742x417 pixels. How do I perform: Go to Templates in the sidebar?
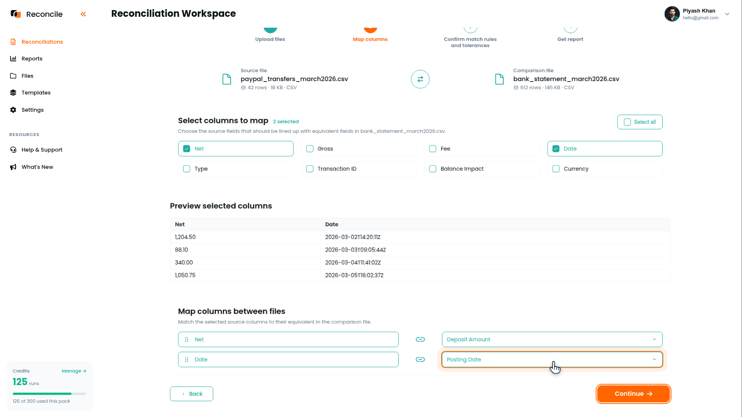tap(36, 93)
